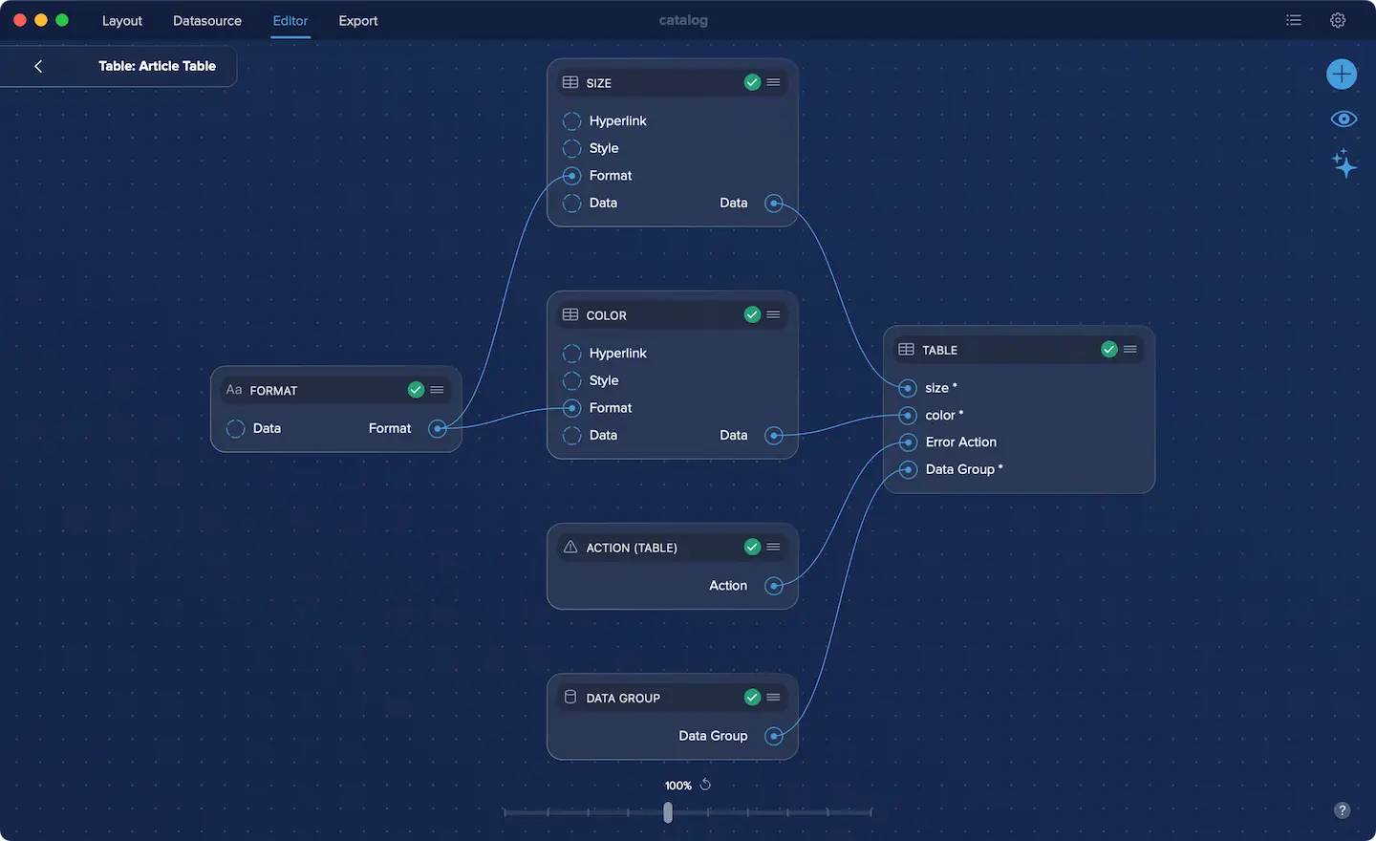The height and width of the screenshot is (841, 1376).
Task: Select the TABLE node Data Group port
Action: pos(908,469)
